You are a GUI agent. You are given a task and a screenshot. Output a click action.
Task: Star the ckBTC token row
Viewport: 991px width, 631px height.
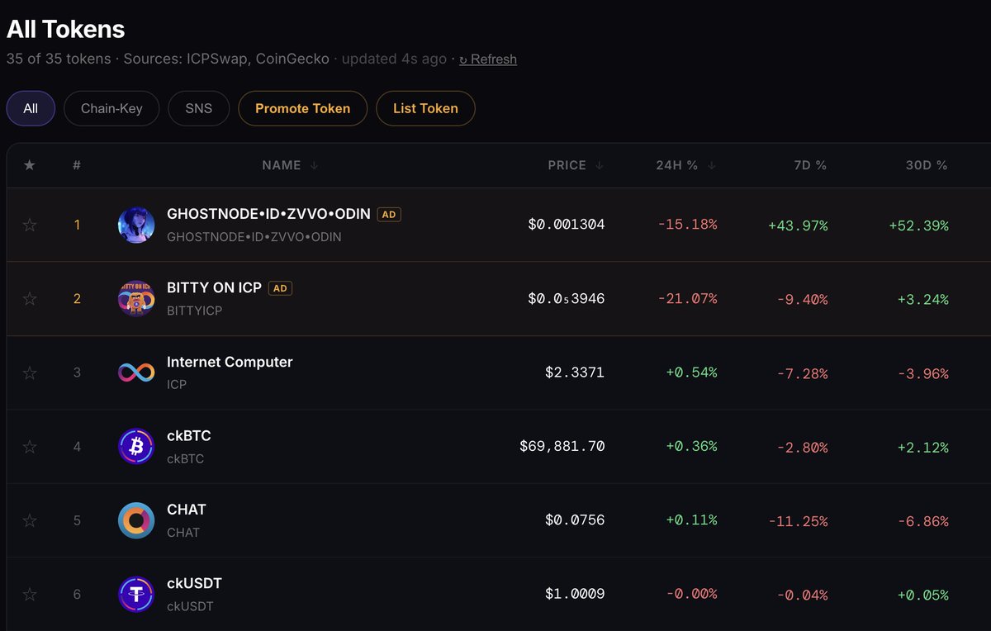click(30, 447)
